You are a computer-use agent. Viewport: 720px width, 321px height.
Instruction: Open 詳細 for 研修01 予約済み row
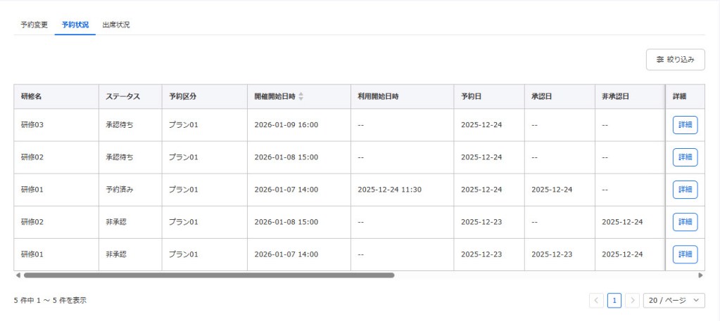685,190
